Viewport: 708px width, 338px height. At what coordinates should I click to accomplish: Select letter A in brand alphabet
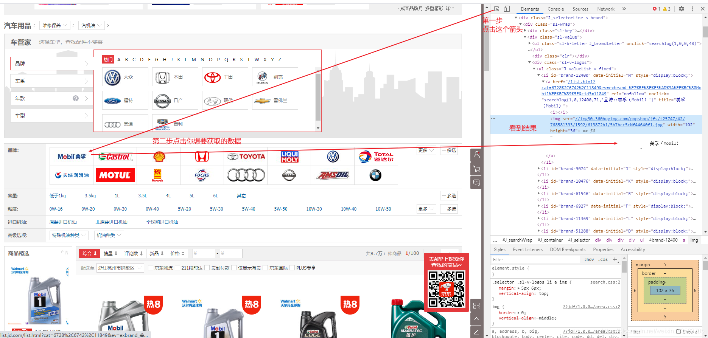point(119,60)
